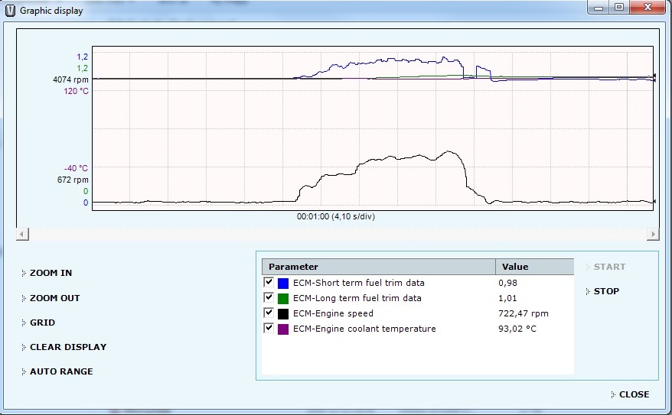Click the black Engine speed color swatch

click(283, 314)
